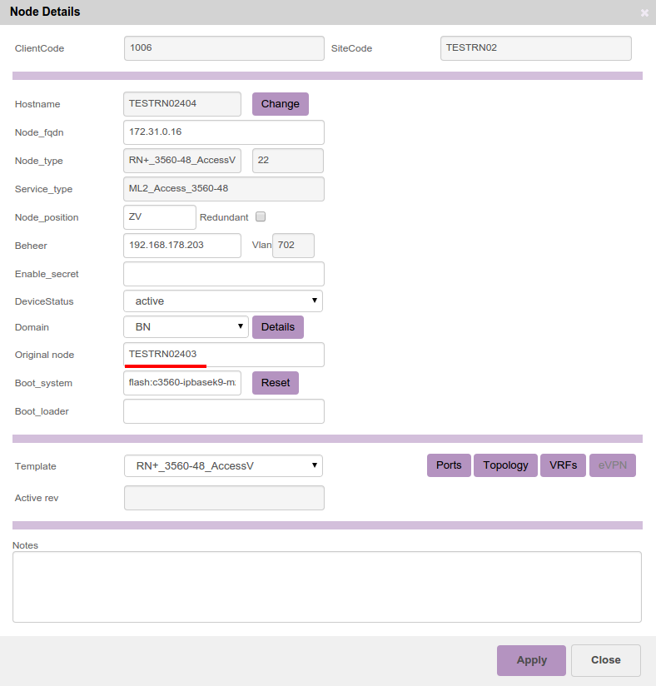The height and width of the screenshot is (686, 656).
Task: Click the Beheer IP address field
Action: click(x=181, y=246)
